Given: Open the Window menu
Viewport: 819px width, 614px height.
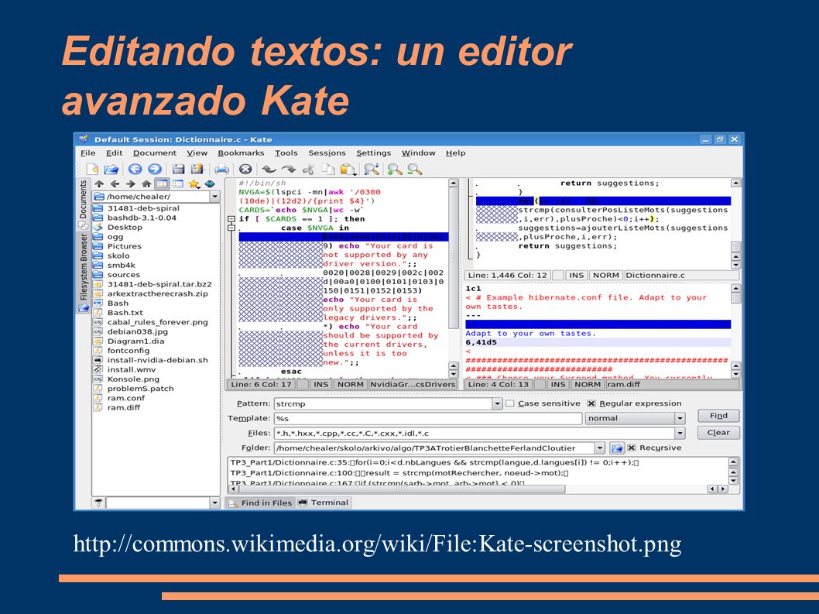Looking at the screenshot, I should 418,153.
